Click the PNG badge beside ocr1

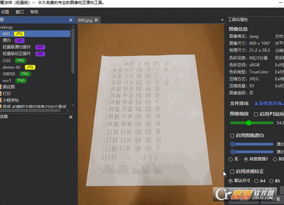pyautogui.click(x=21, y=81)
